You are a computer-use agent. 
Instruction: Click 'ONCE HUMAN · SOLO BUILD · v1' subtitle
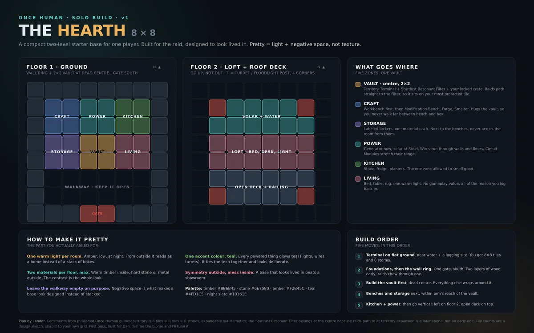(74, 18)
